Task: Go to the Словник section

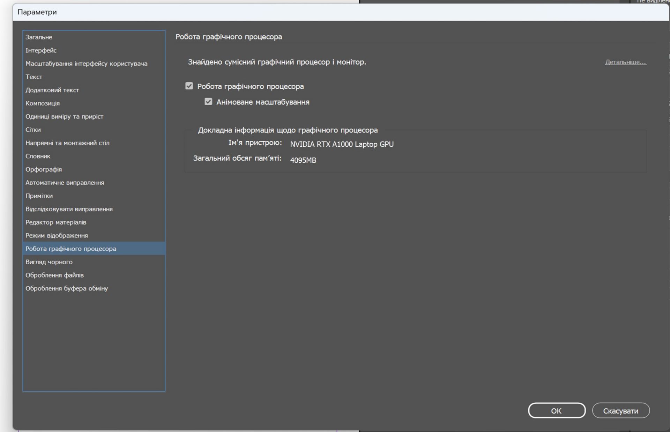Action: point(38,156)
